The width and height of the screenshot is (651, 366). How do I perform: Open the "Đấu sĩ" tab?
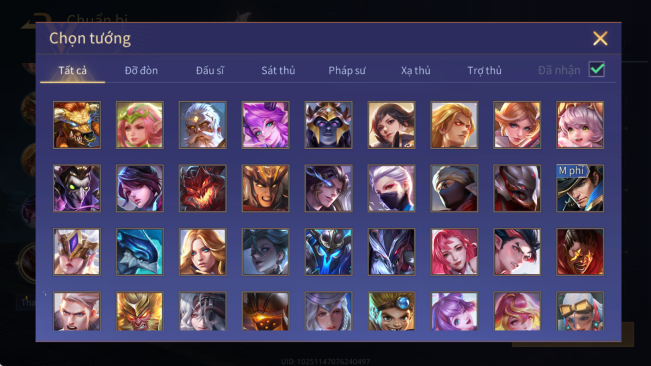coord(210,71)
